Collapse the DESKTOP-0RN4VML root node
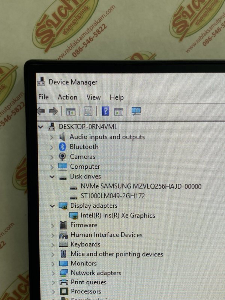The height and width of the screenshot is (300, 225). (40, 127)
